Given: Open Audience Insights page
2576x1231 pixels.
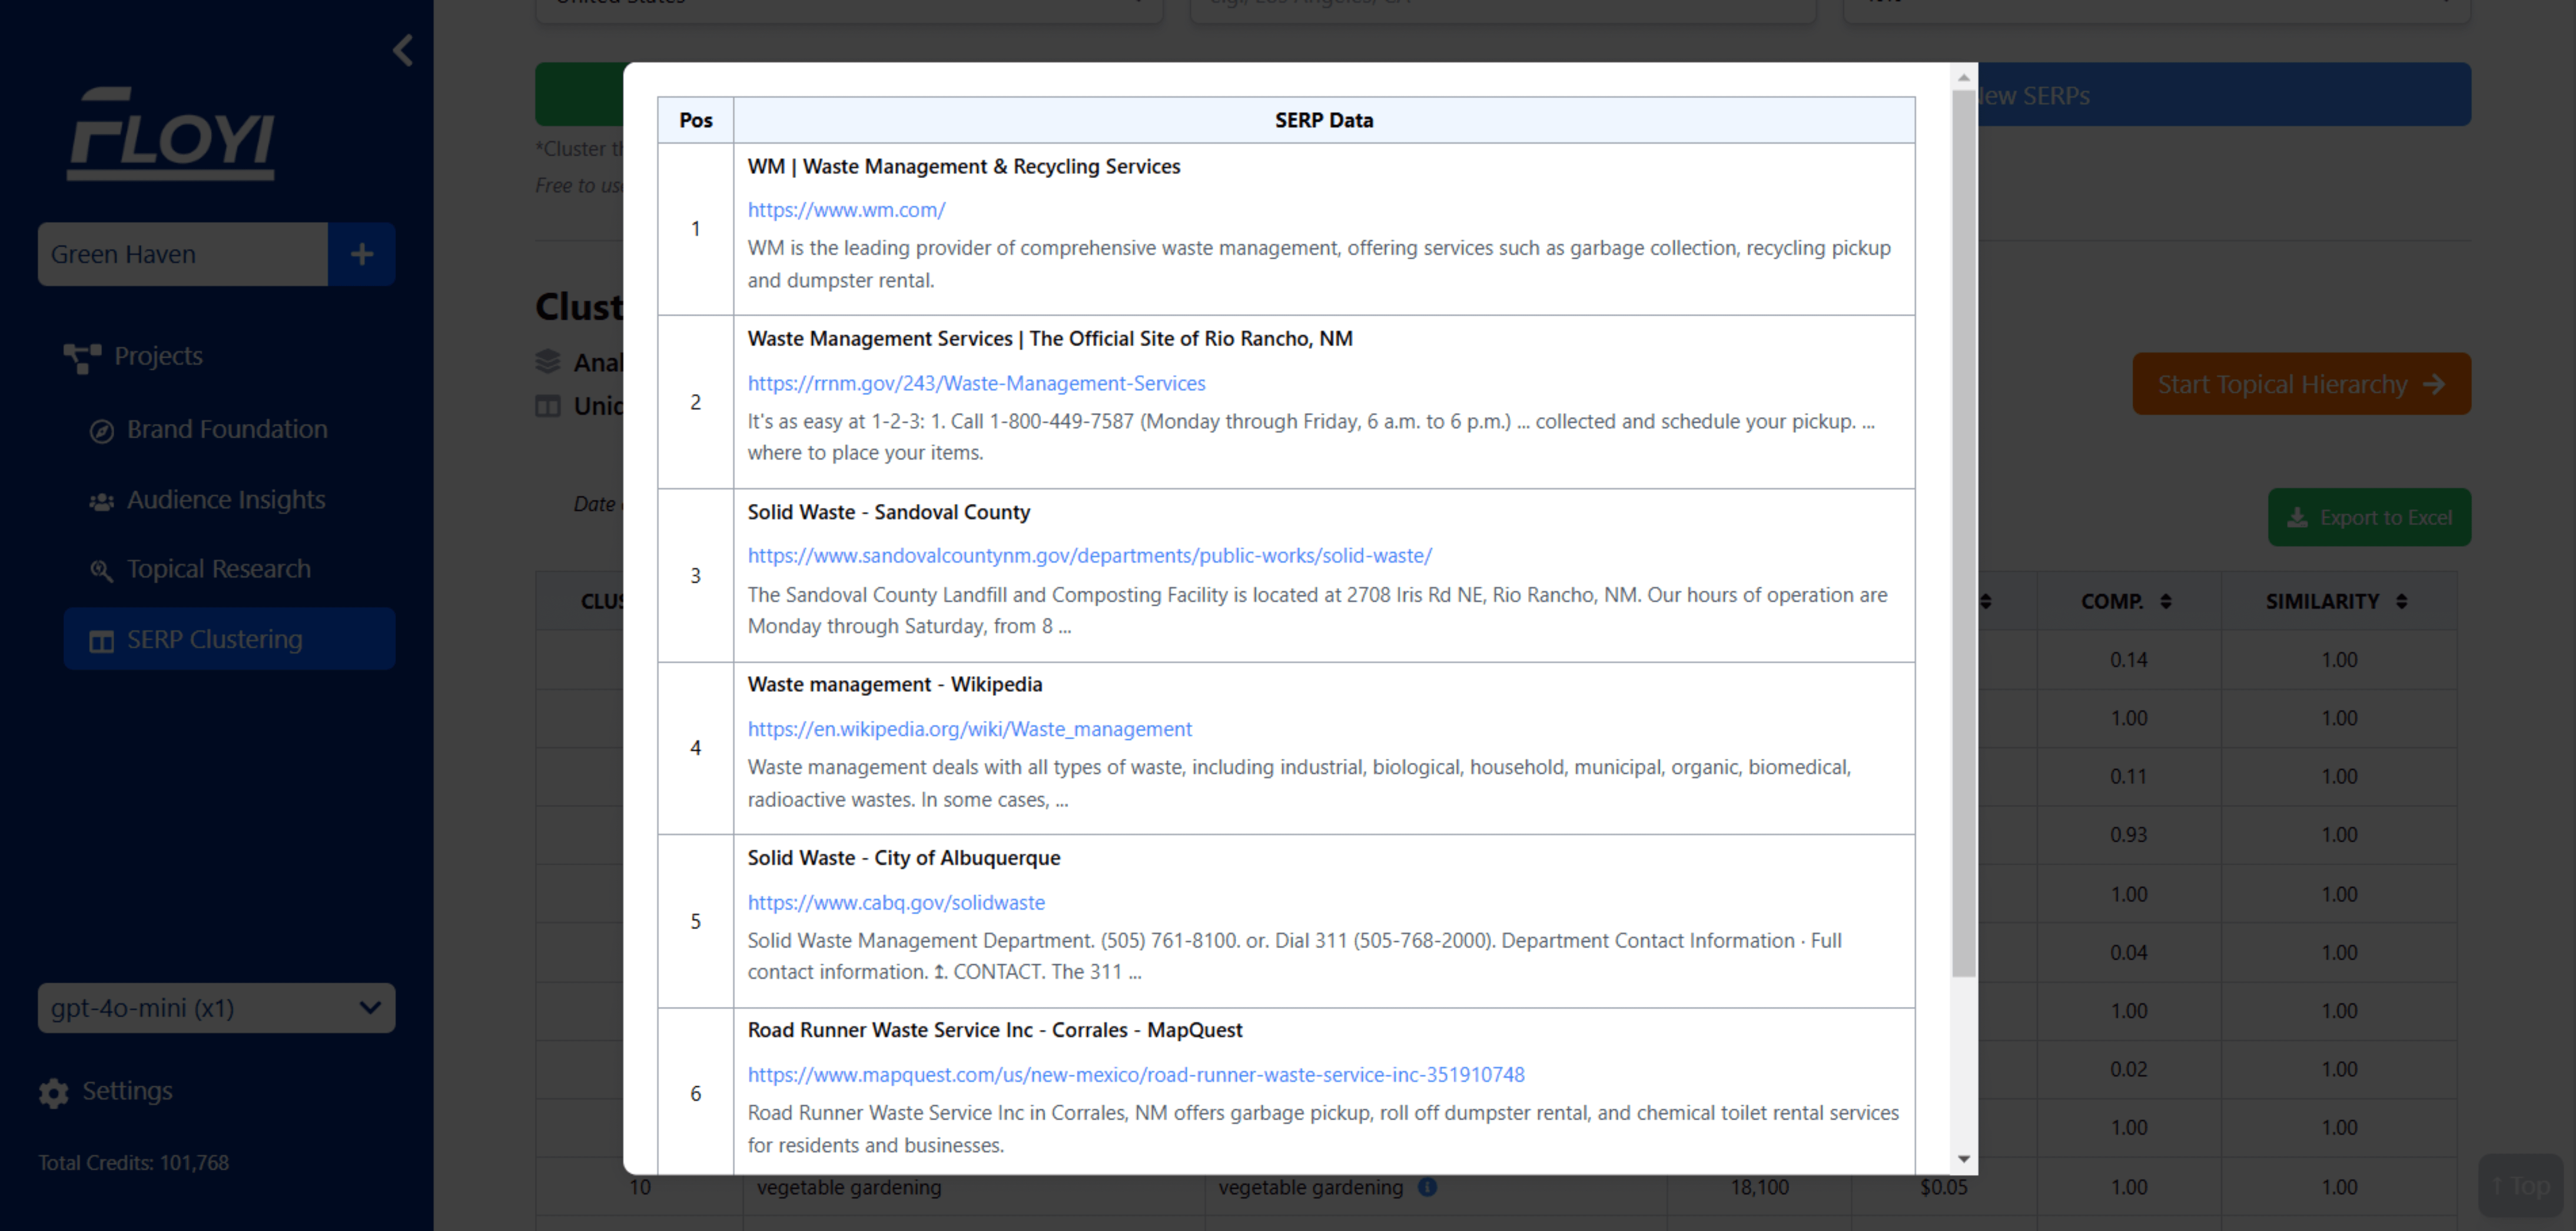Looking at the screenshot, I should [225, 500].
